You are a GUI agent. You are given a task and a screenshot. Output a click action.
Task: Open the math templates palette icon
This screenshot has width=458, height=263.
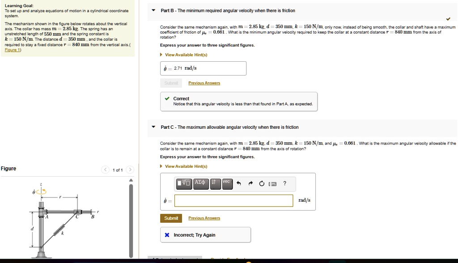point(183,183)
